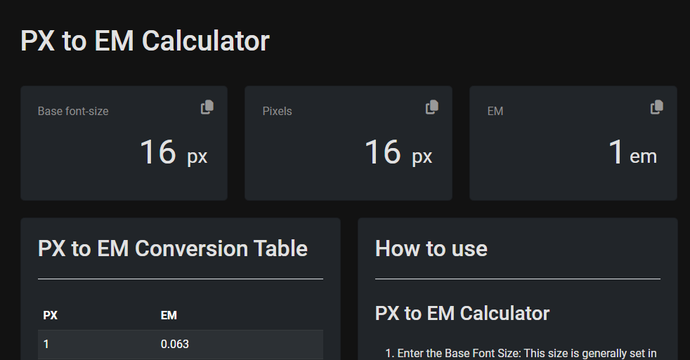Viewport: 690px width, 360px height.
Task: Click the EM card label
Action: pyautogui.click(x=495, y=111)
